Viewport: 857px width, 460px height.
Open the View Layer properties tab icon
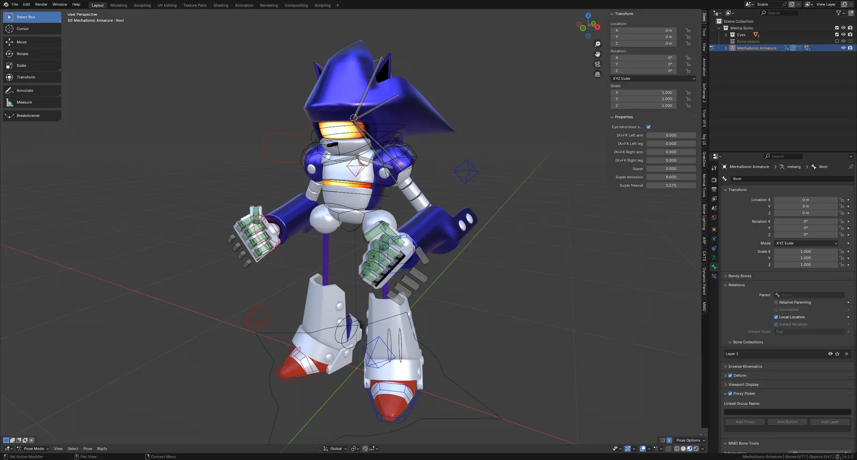tap(714, 198)
